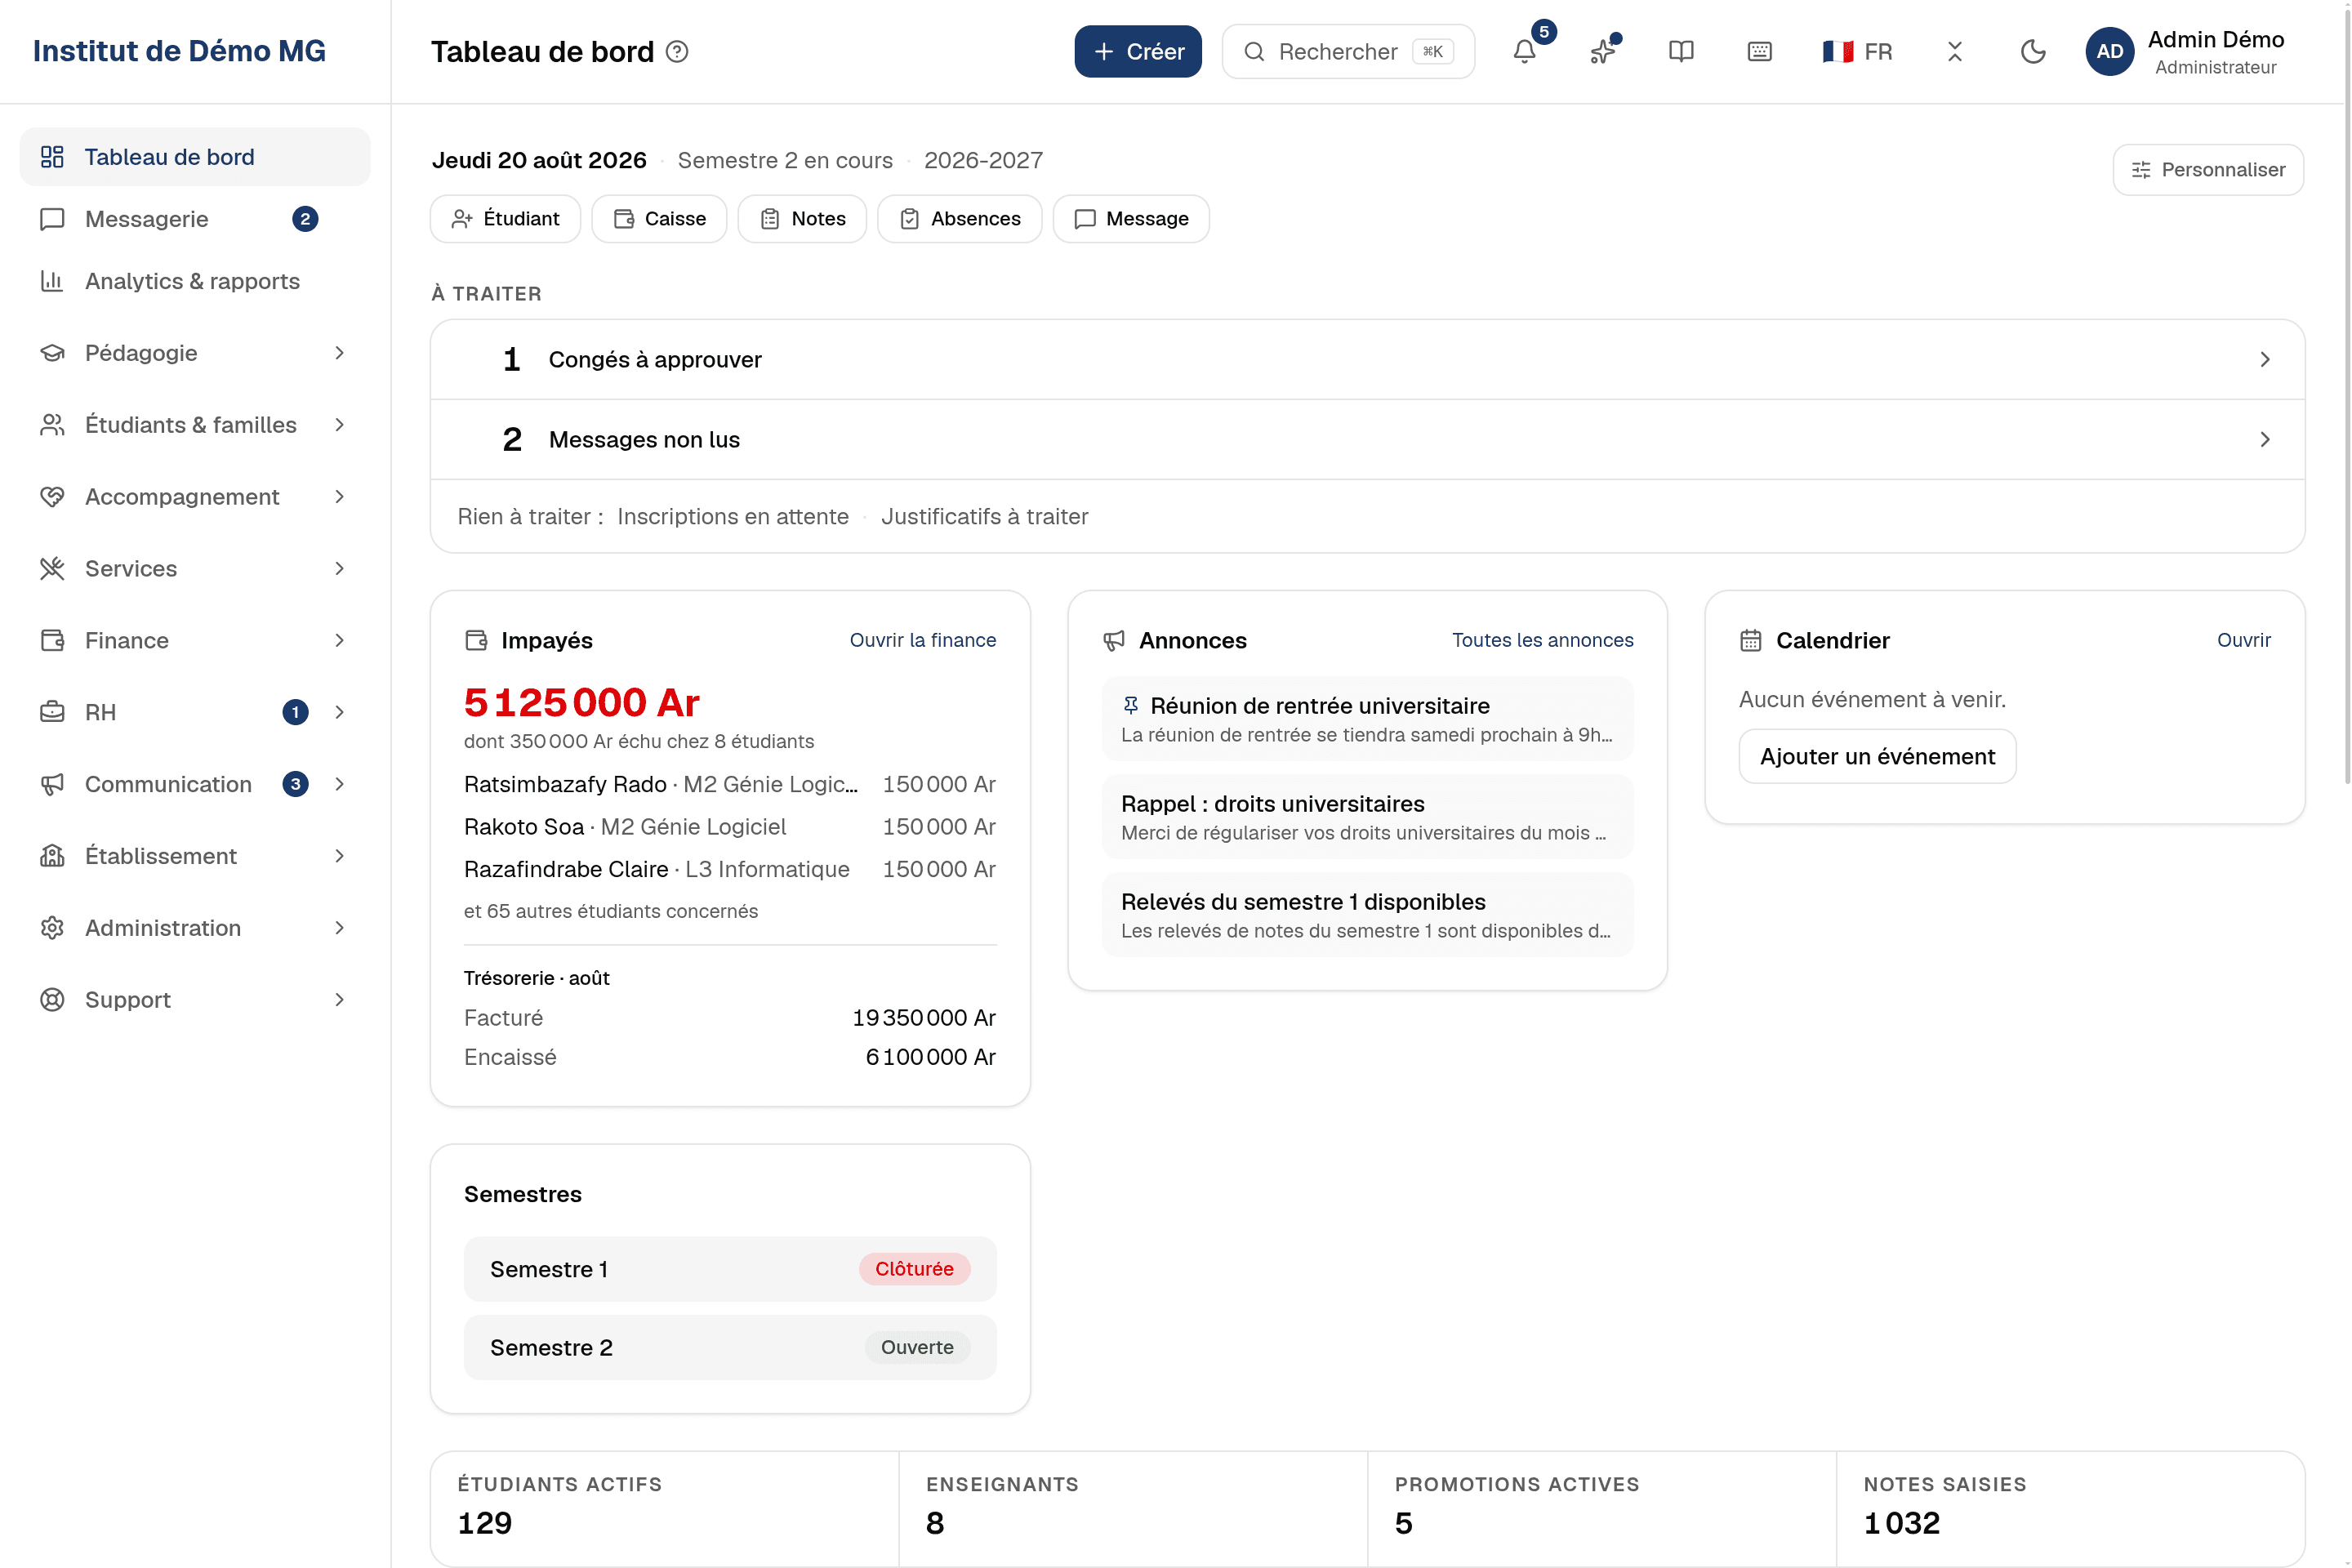Open the AI sparkle assistant icon
The width and height of the screenshot is (2352, 1568).
point(1603,51)
